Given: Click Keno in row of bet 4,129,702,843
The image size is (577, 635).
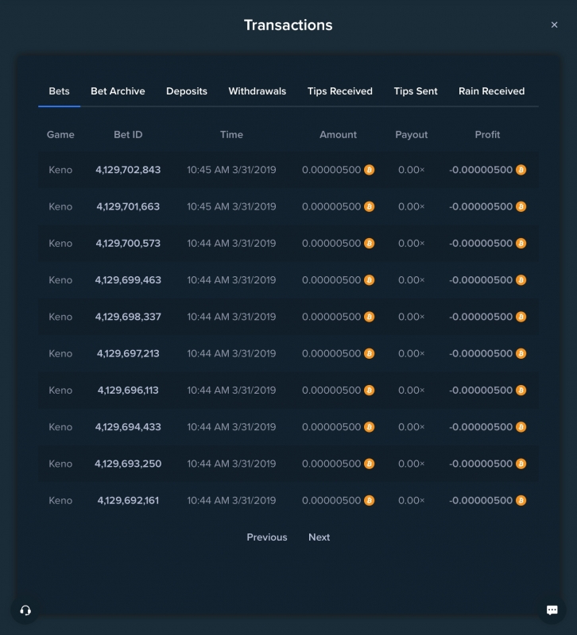Looking at the screenshot, I should point(60,170).
